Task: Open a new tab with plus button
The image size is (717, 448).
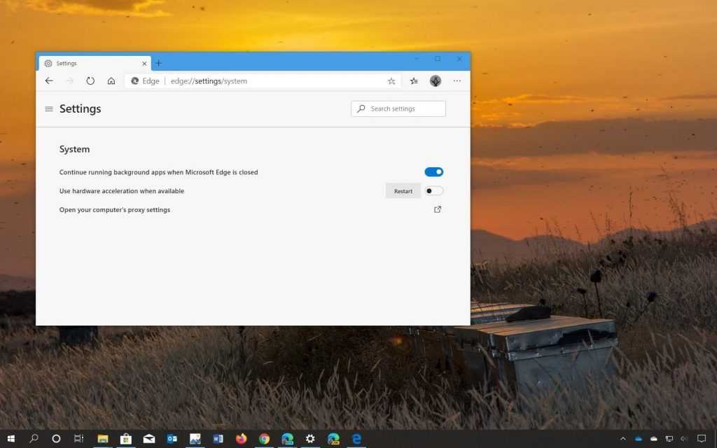Action: 158,64
